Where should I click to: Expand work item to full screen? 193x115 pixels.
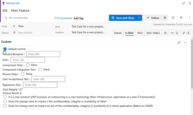pos(184,3)
